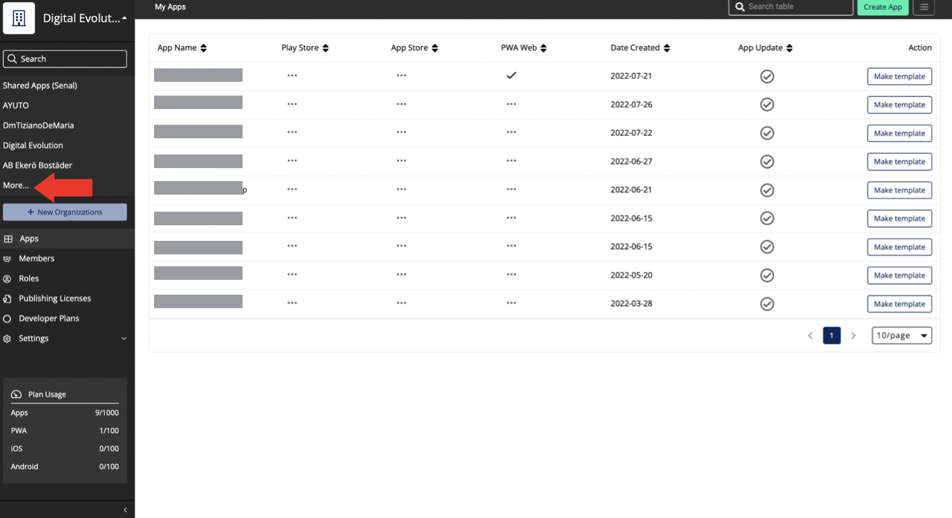The image size is (952, 518).
Task: Click Make template on the 2022-07-21 app
Action: [x=899, y=76]
